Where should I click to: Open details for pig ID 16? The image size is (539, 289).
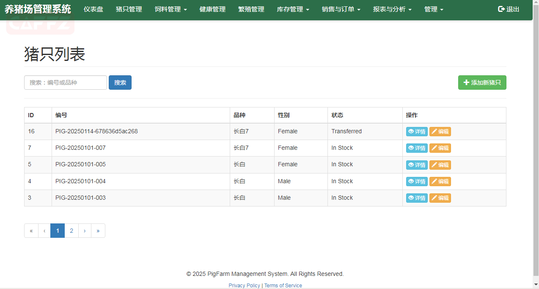(x=417, y=132)
